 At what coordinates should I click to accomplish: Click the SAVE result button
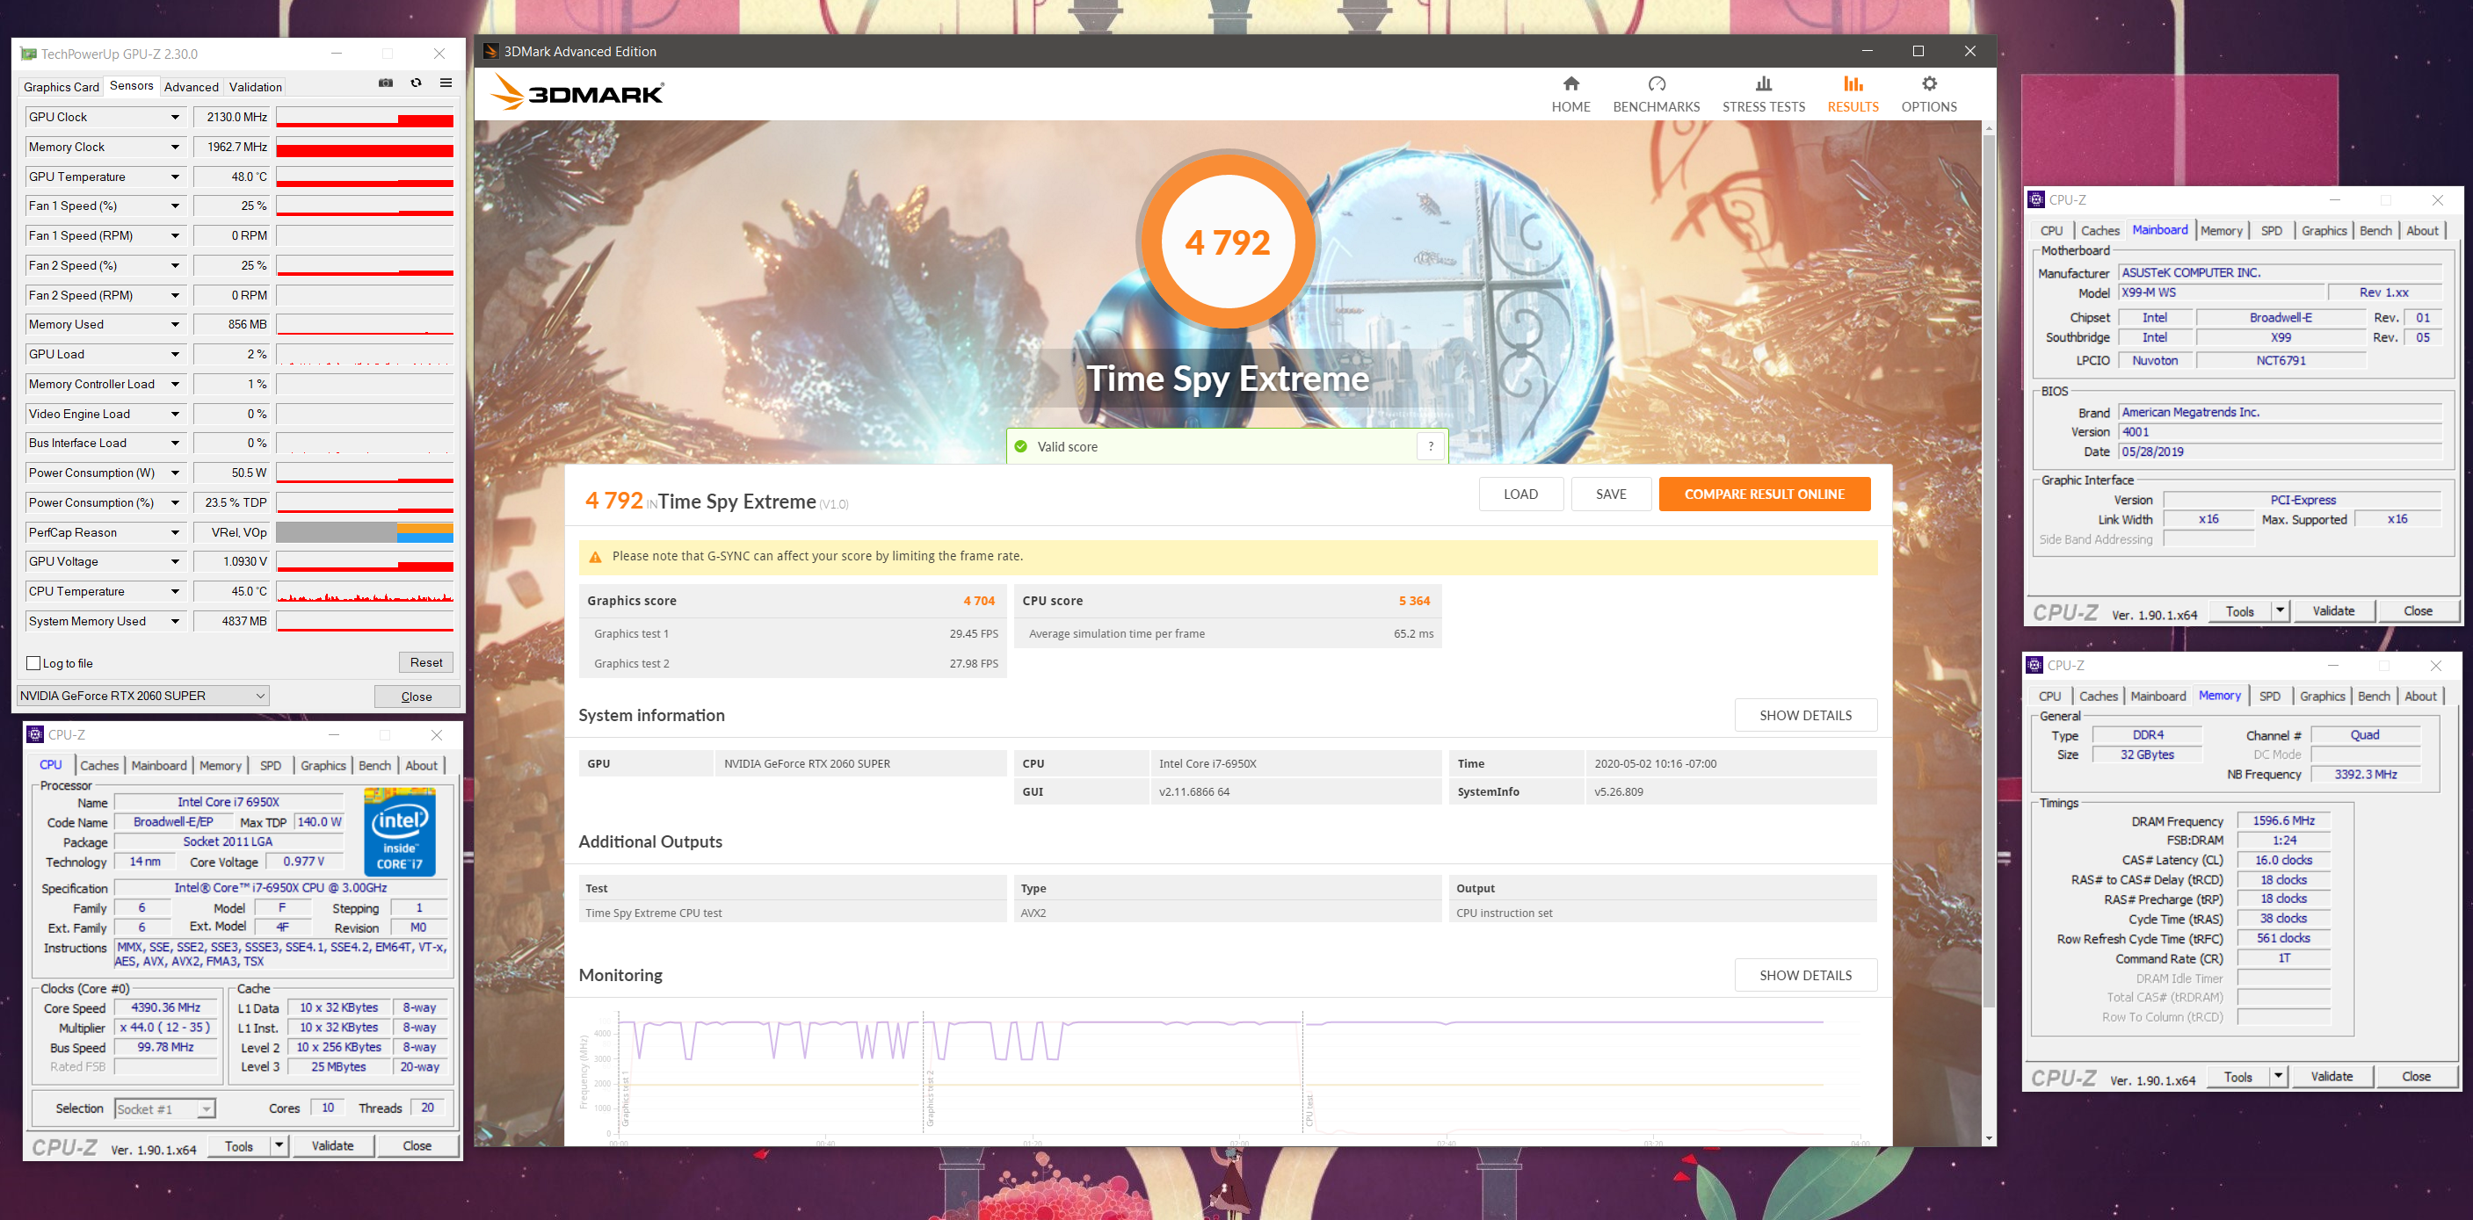[1611, 494]
